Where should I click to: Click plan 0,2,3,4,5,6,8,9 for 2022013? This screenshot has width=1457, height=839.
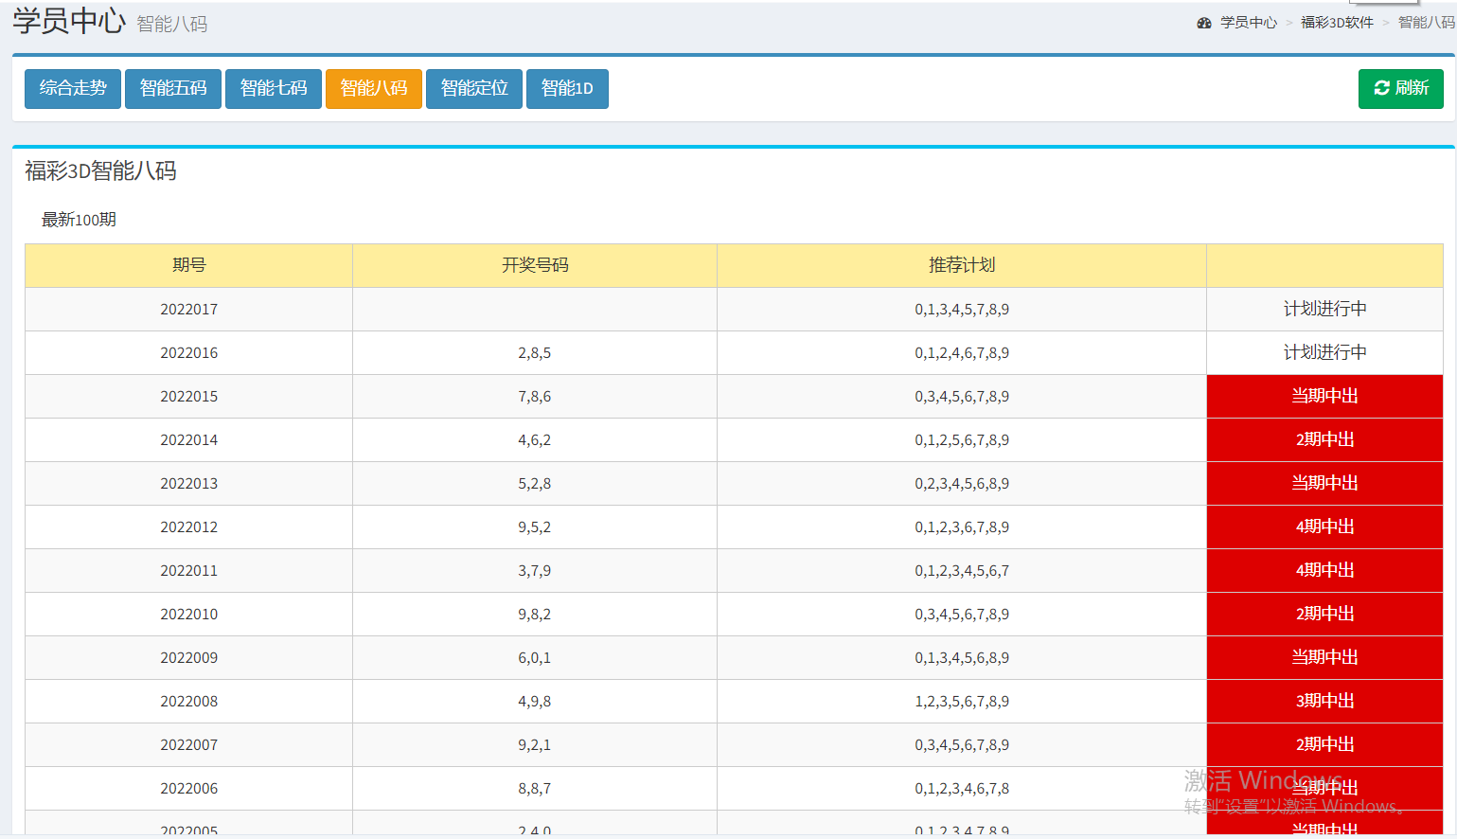[962, 484]
